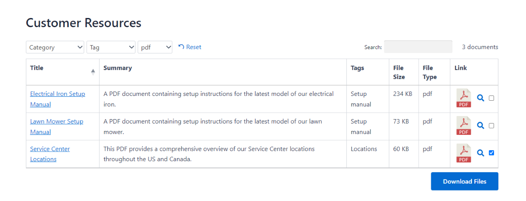Click the Customer Resources heading

(84, 23)
